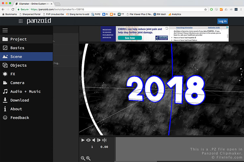Image resolution: width=244 pixels, height=162 pixels.
Task: Open the Panzoid apps grid icon
Action: point(21,21)
